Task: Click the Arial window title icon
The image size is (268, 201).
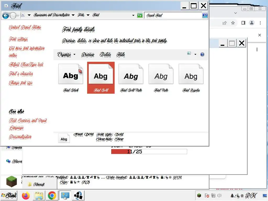Action: [x=6, y=6]
